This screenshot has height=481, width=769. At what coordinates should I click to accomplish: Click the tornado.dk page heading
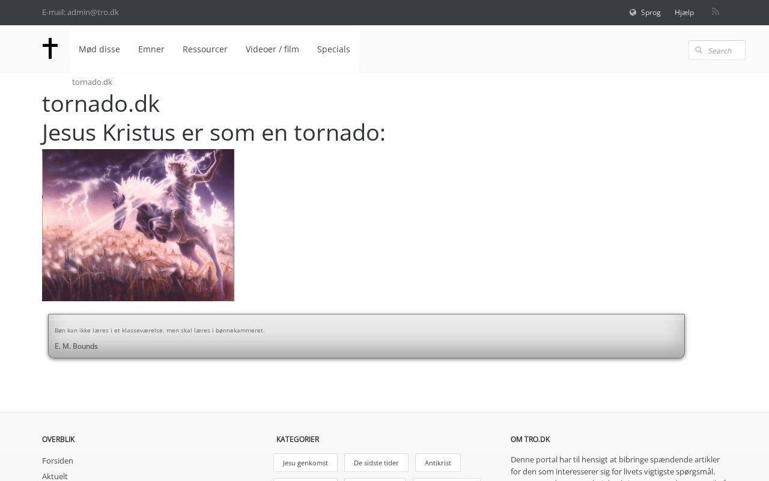pos(101,104)
